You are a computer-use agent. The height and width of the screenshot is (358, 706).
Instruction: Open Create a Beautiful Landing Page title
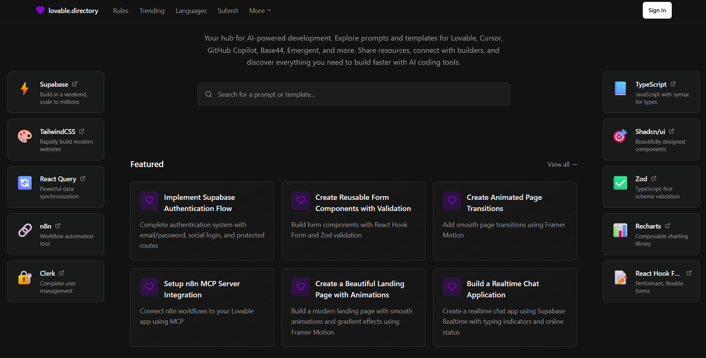coord(360,289)
